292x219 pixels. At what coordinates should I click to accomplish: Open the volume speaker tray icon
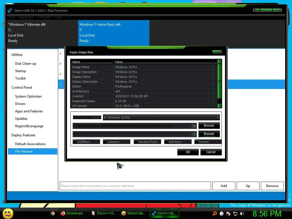tap(242, 214)
